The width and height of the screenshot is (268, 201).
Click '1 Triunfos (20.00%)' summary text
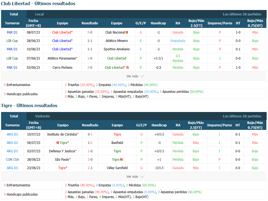[79, 85]
